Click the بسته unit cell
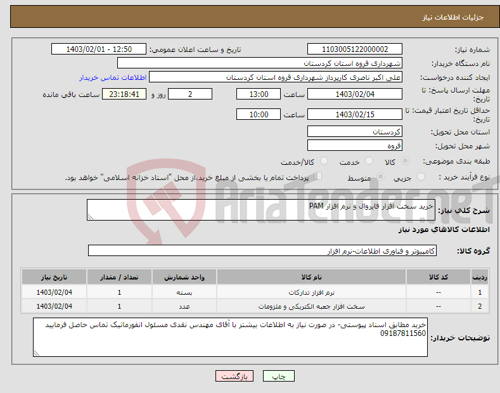The width and height of the screenshot is (500, 393). (184, 292)
